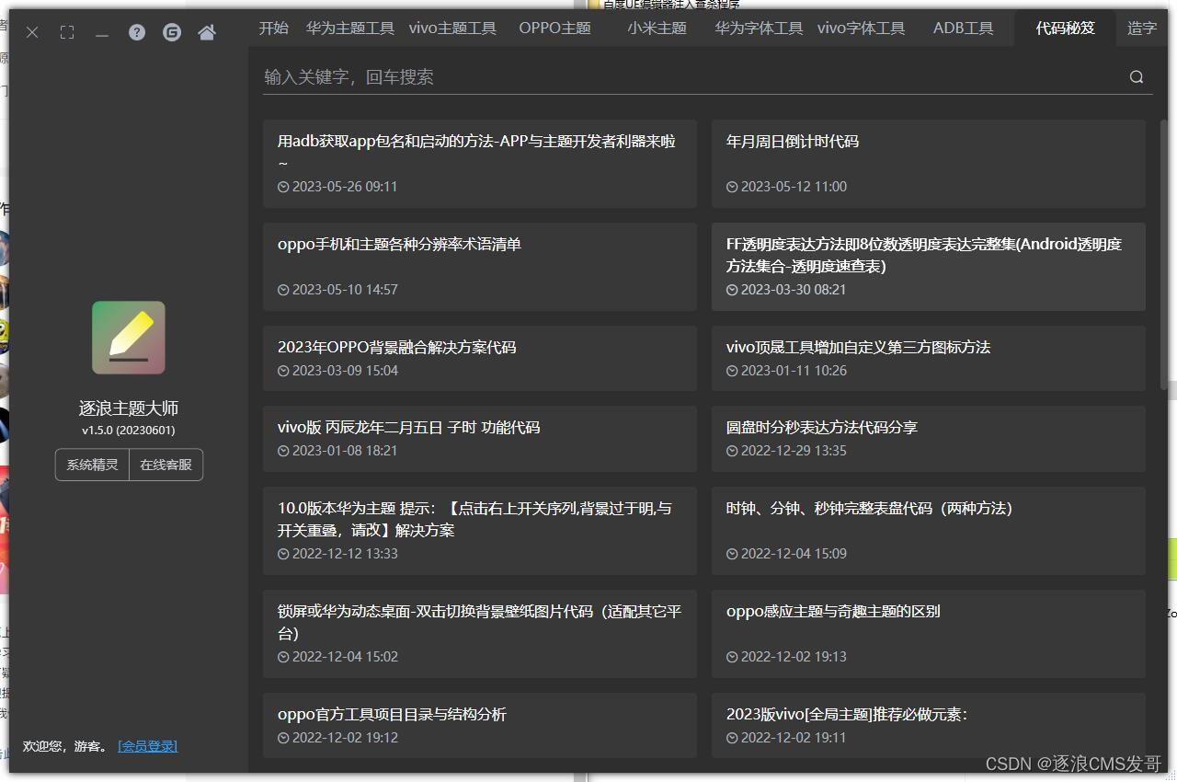The image size is (1177, 782).
Task: Open the 造字 tab
Action: pos(1142,29)
